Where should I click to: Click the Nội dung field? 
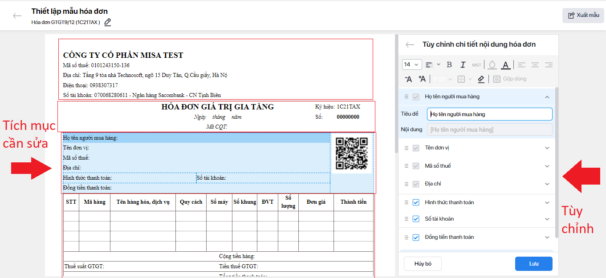[489, 129]
